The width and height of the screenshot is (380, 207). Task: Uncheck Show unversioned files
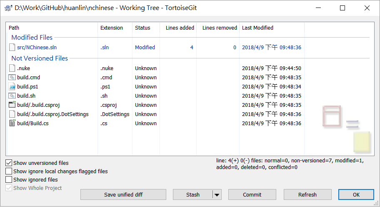[x=9, y=163]
